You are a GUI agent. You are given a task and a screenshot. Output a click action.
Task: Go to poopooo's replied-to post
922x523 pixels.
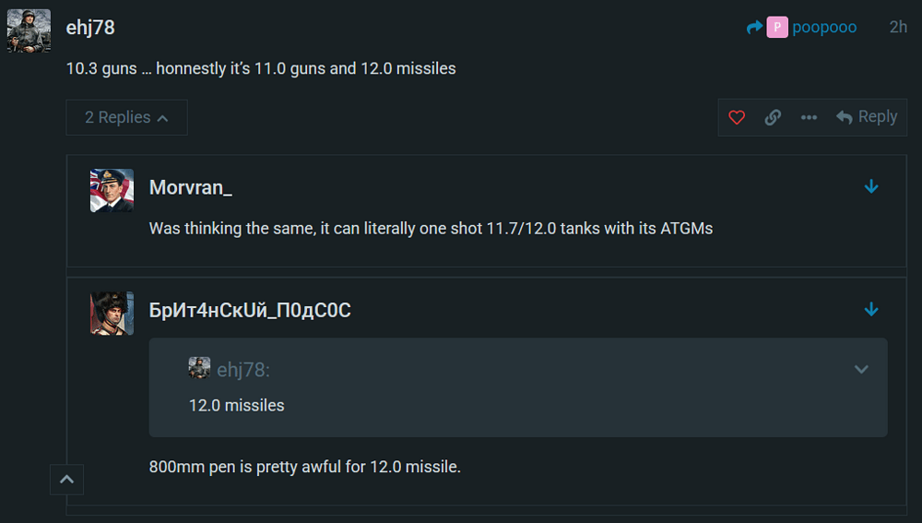click(823, 28)
